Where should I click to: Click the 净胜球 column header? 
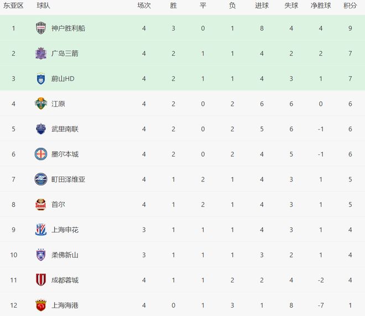(321, 6)
